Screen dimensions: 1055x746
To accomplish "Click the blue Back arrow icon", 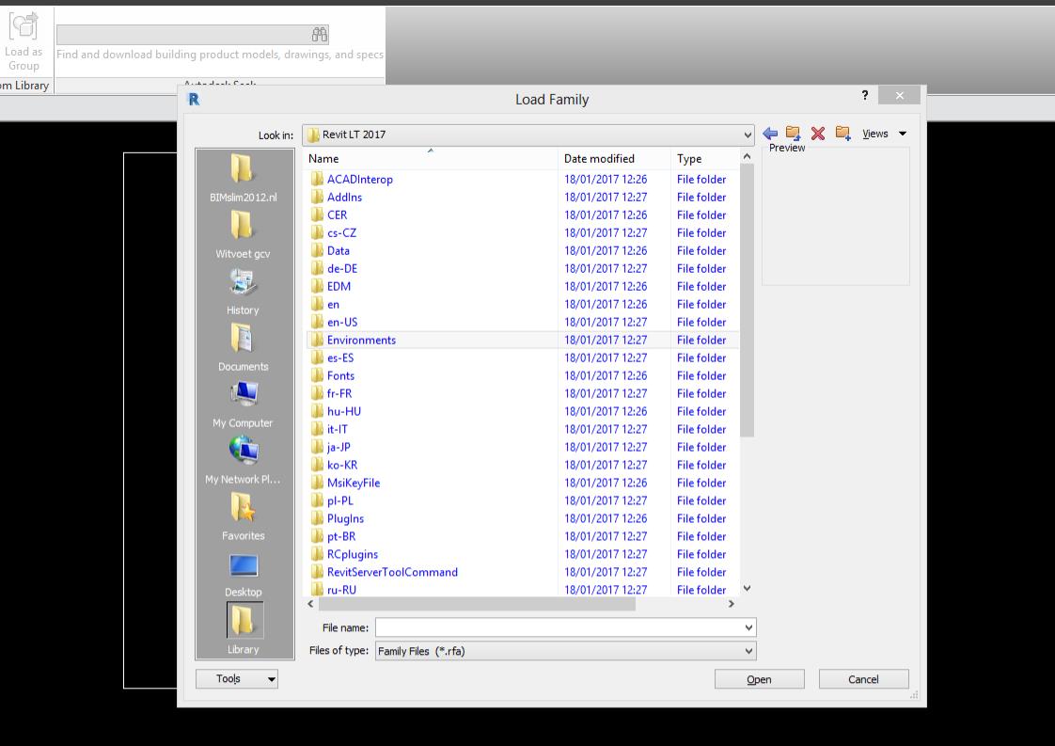I will click(x=771, y=134).
